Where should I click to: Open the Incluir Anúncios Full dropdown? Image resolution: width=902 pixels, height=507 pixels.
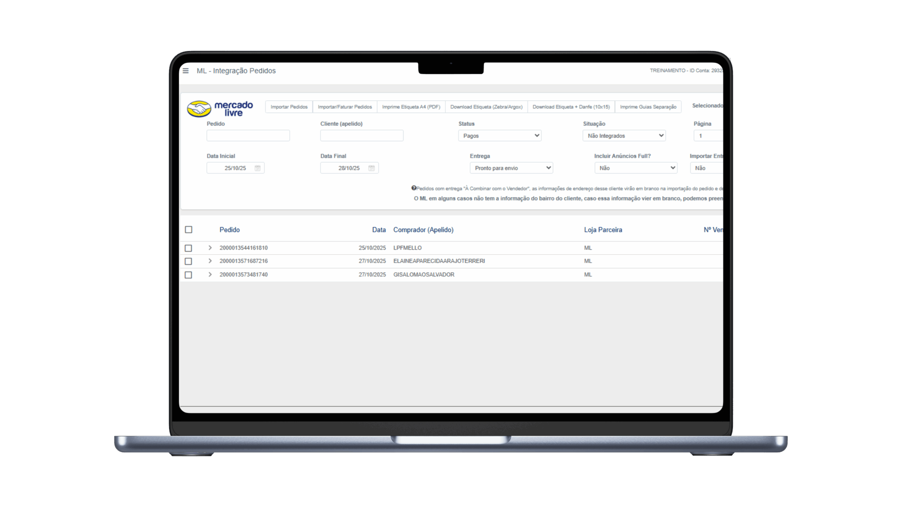[x=636, y=168]
